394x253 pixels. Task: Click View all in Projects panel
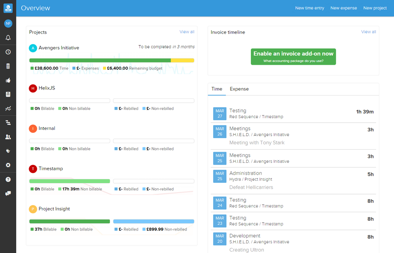pos(187,32)
